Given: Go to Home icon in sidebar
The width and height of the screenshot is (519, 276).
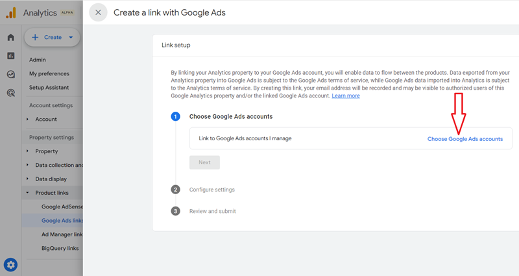Looking at the screenshot, I should click(11, 37).
